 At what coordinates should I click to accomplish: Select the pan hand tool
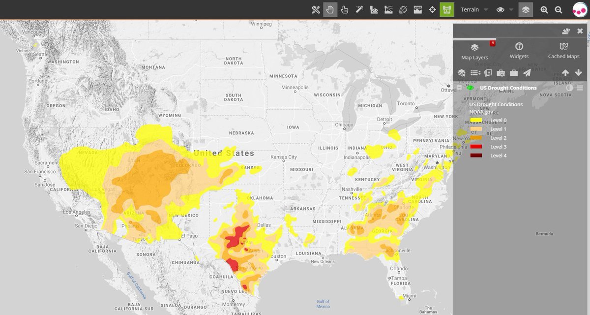[330, 10]
